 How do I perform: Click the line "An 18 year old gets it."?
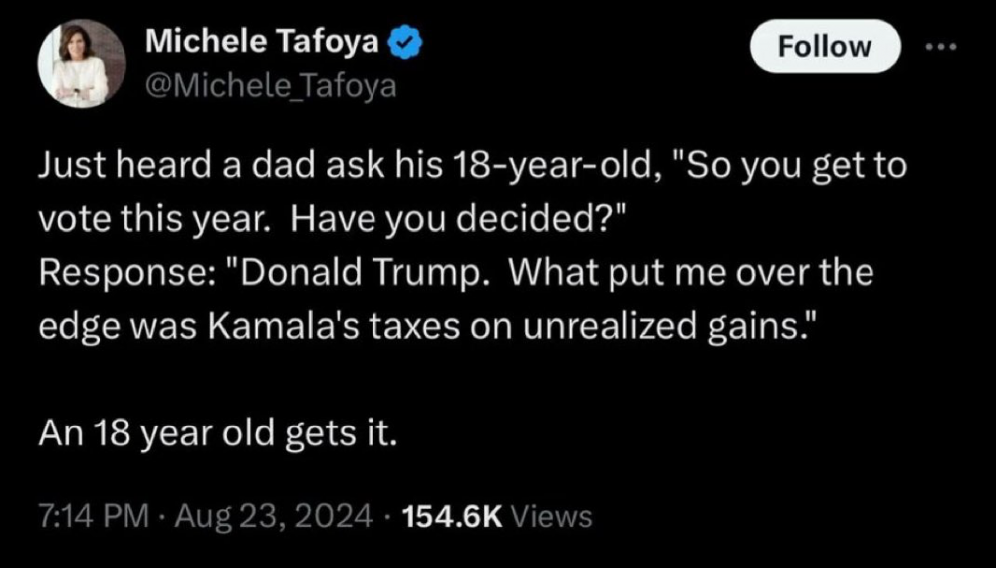(x=217, y=434)
